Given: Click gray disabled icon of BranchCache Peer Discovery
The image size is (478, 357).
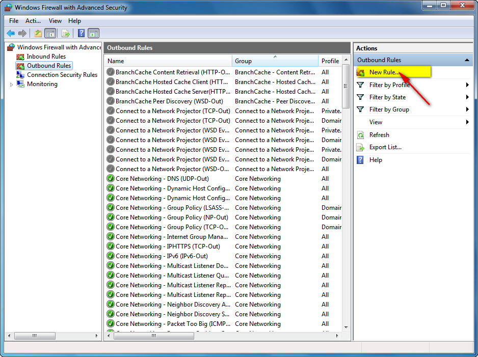Looking at the screenshot, I should pyautogui.click(x=111, y=101).
